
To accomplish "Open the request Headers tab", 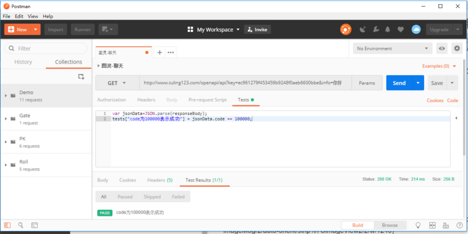I will [x=146, y=100].
